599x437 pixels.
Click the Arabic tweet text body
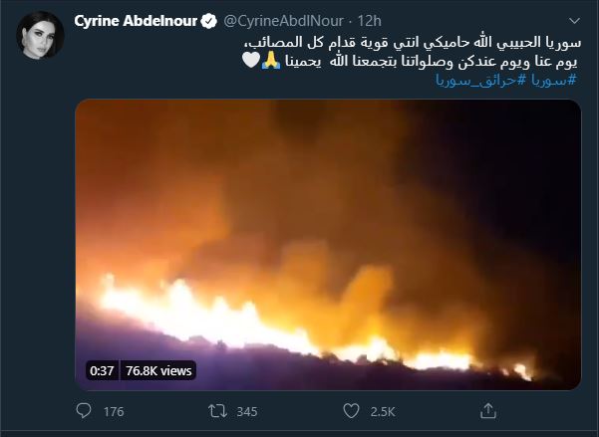point(412,52)
